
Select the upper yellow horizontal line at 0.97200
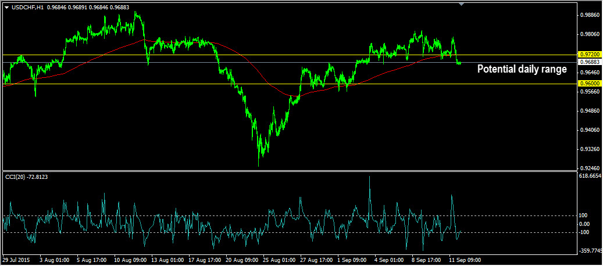[x=290, y=55]
